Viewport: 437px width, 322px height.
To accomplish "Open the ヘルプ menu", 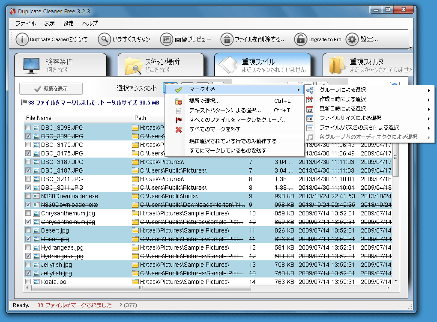I will pyautogui.click(x=90, y=24).
